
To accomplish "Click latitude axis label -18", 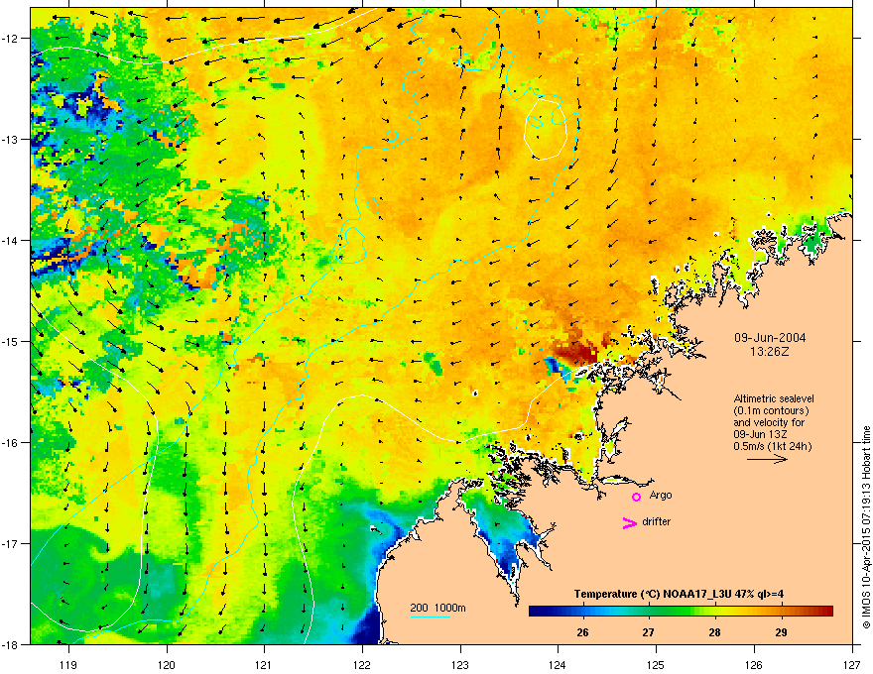I will pyautogui.click(x=11, y=644).
